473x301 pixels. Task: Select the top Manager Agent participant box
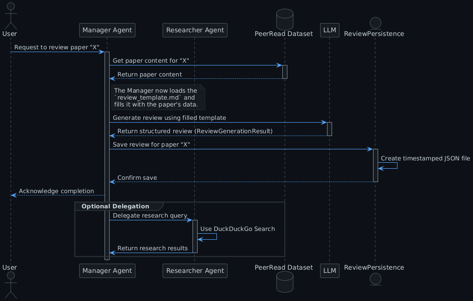tap(107, 30)
